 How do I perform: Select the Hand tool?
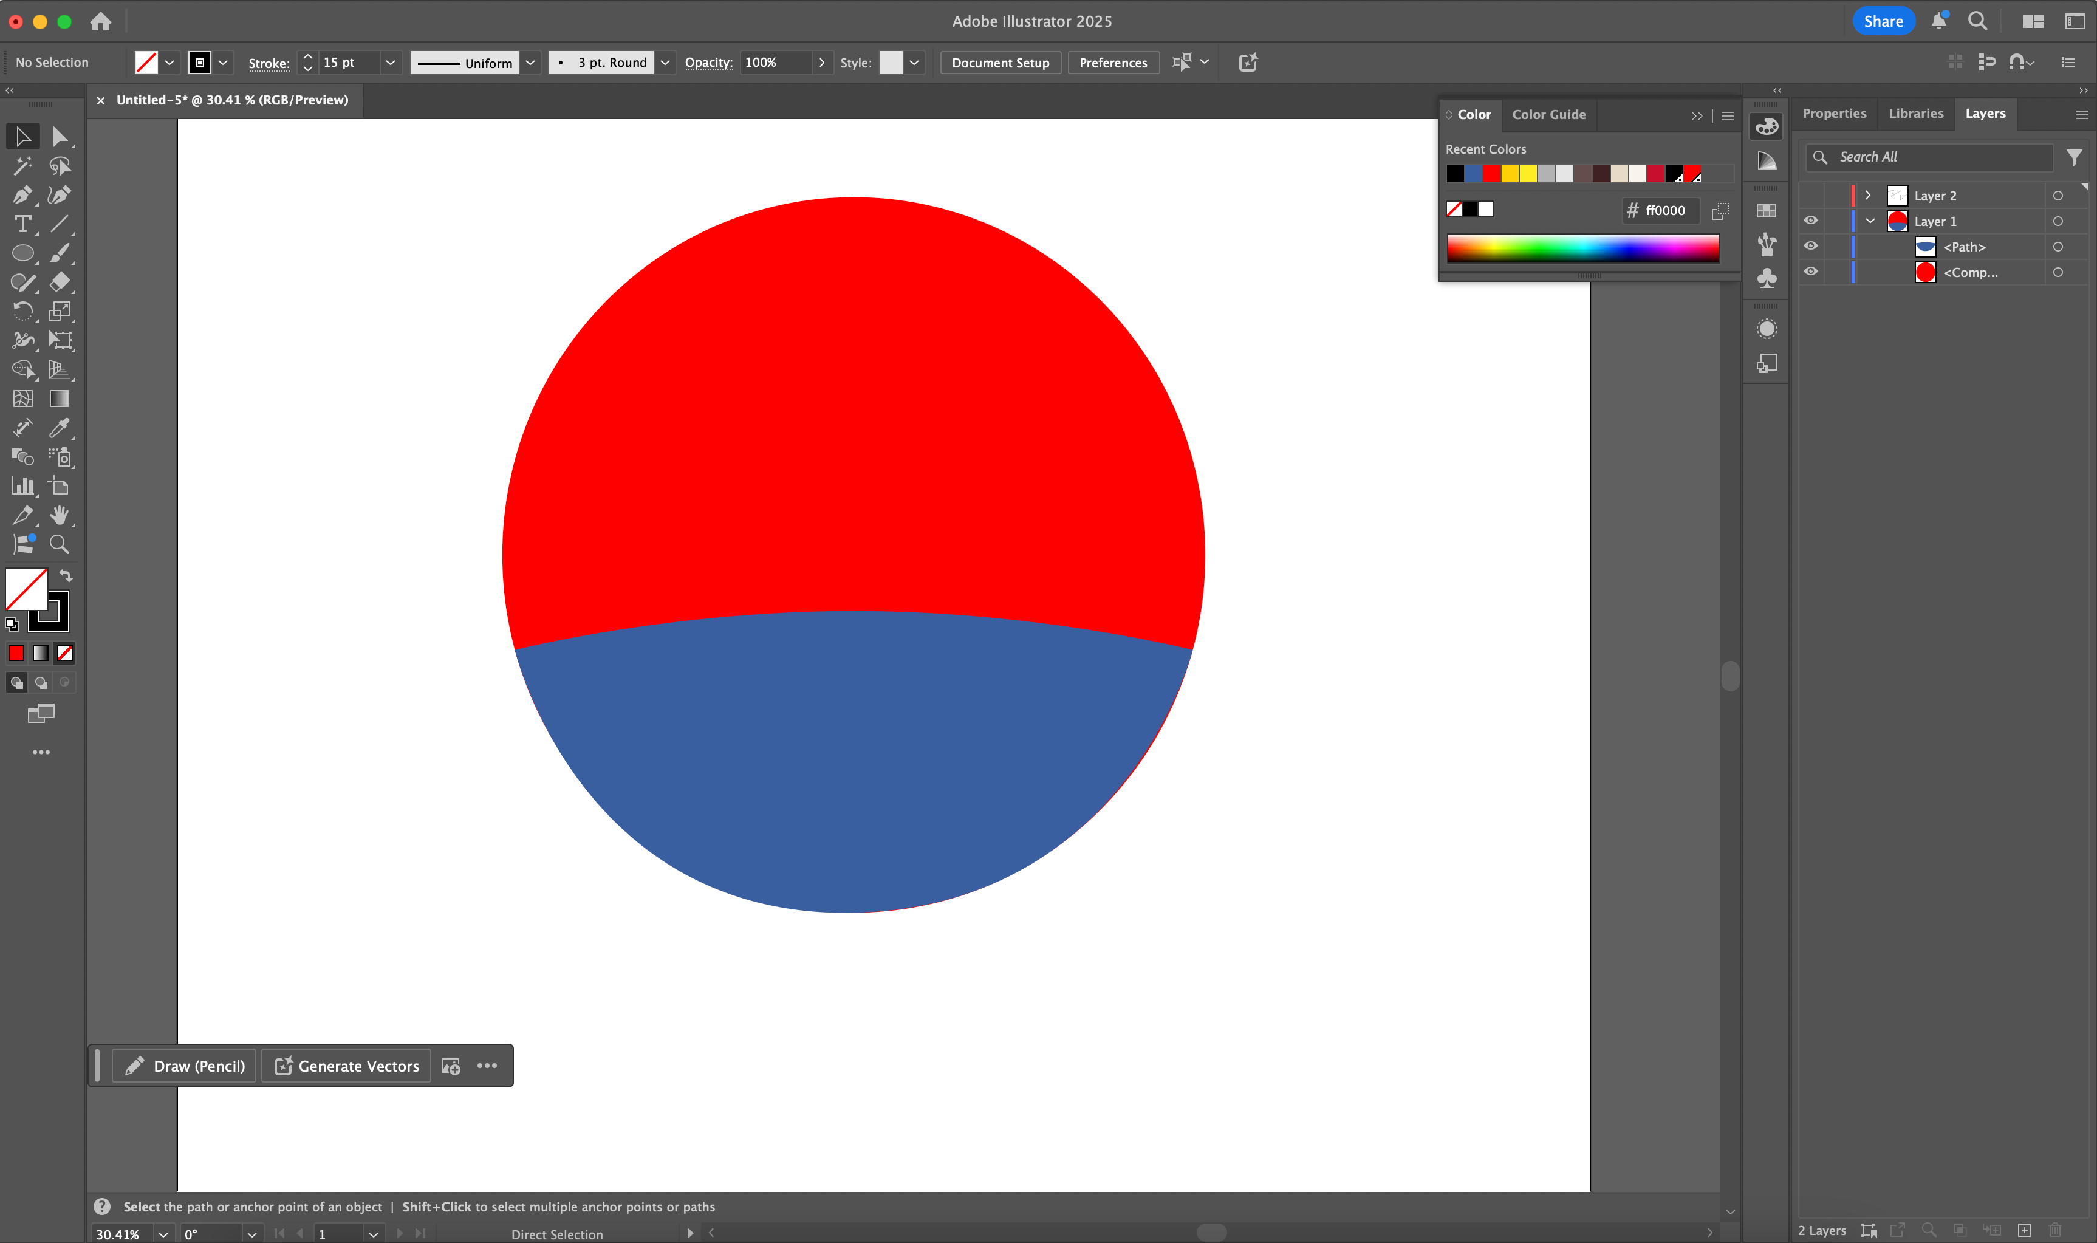click(60, 515)
